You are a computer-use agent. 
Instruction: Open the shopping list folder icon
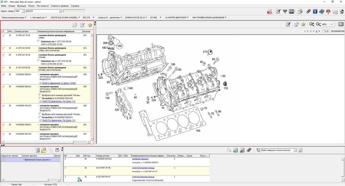[44, 150]
